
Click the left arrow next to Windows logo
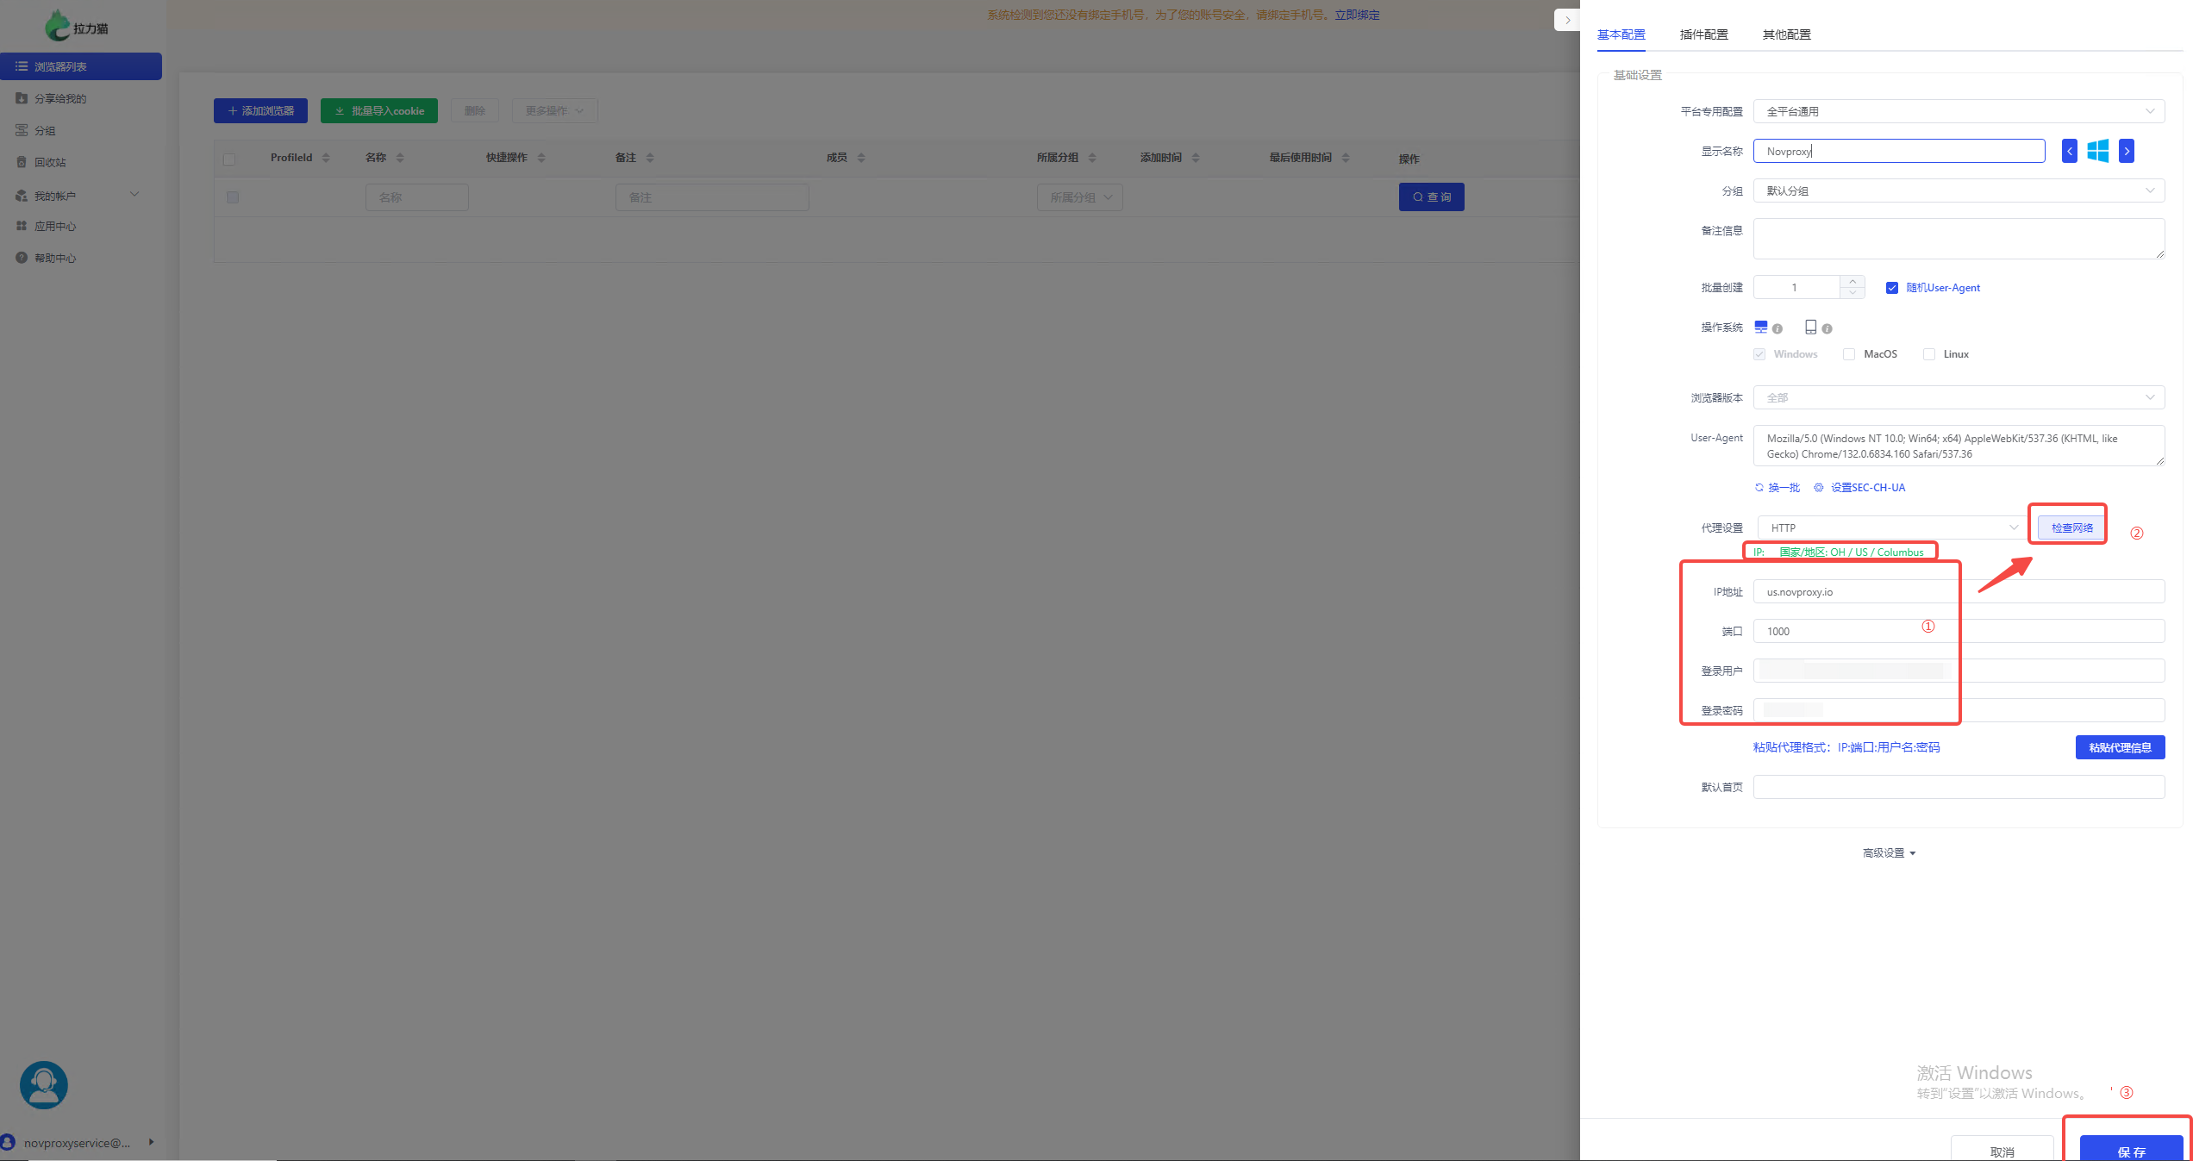coord(2069,151)
